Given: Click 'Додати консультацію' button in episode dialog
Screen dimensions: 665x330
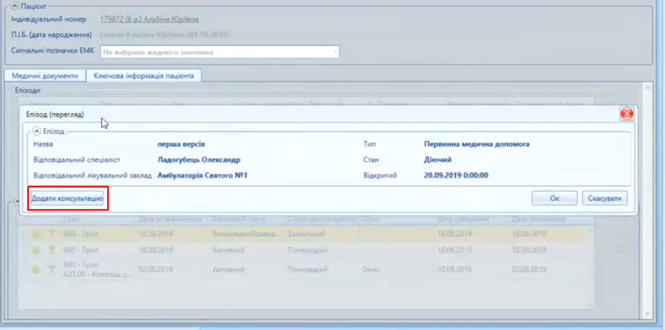Looking at the screenshot, I should (x=67, y=198).
